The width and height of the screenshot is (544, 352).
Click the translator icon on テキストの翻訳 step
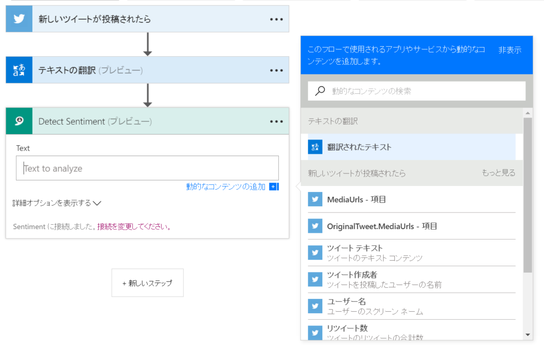(19, 70)
